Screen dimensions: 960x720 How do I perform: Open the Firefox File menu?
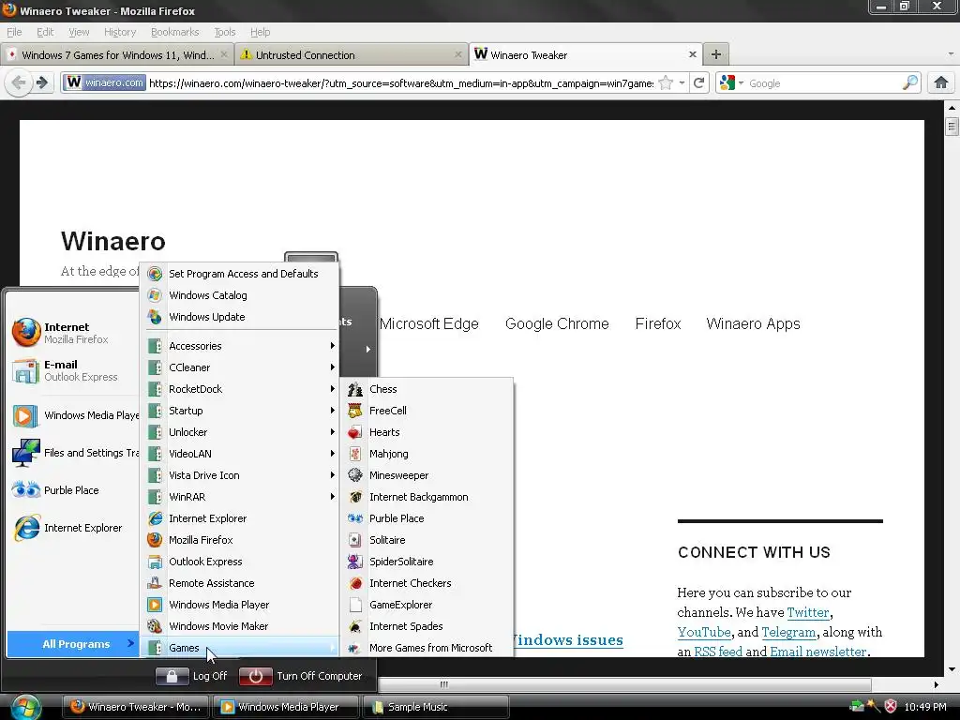tap(14, 32)
